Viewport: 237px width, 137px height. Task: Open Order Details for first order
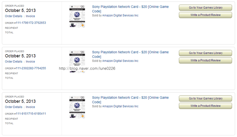[13, 16]
